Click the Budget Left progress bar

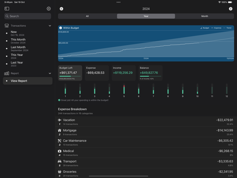coord(70,76)
